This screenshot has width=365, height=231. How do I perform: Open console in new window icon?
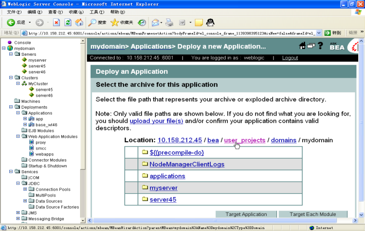pos(311,46)
